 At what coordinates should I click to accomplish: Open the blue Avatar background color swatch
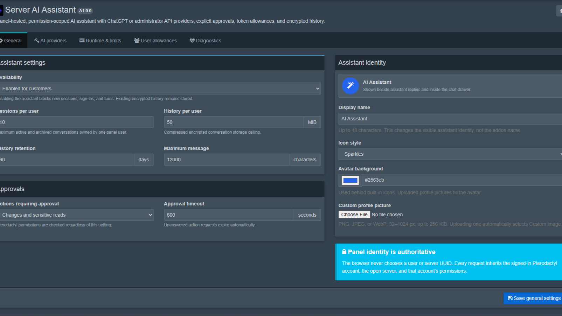pyautogui.click(x=350, y=180)
